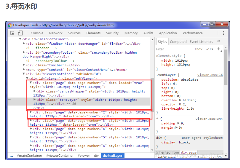Select #viewer in the breadcrumb bar
240x168 pixels.
(x=84, y=156)
